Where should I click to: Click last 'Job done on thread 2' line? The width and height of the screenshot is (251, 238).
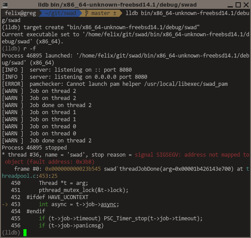tap(46, 141)
